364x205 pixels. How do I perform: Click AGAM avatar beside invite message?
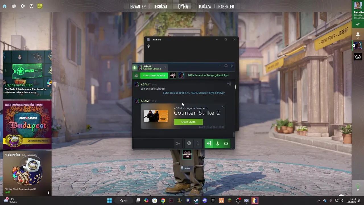(x=137, y=101)
